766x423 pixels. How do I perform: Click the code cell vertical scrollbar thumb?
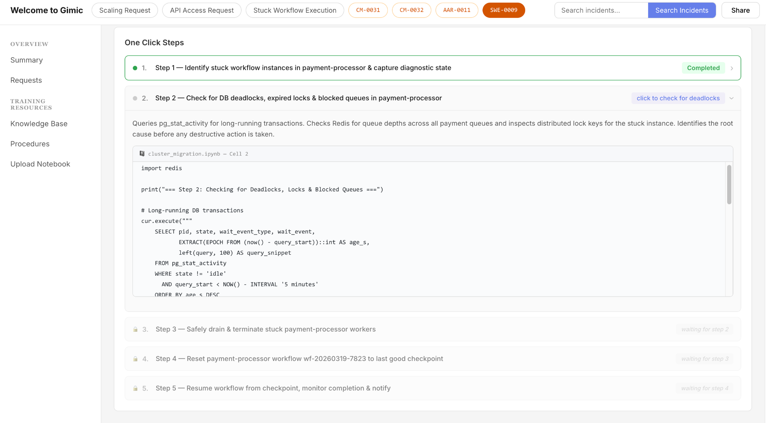[x=729, y=185]
